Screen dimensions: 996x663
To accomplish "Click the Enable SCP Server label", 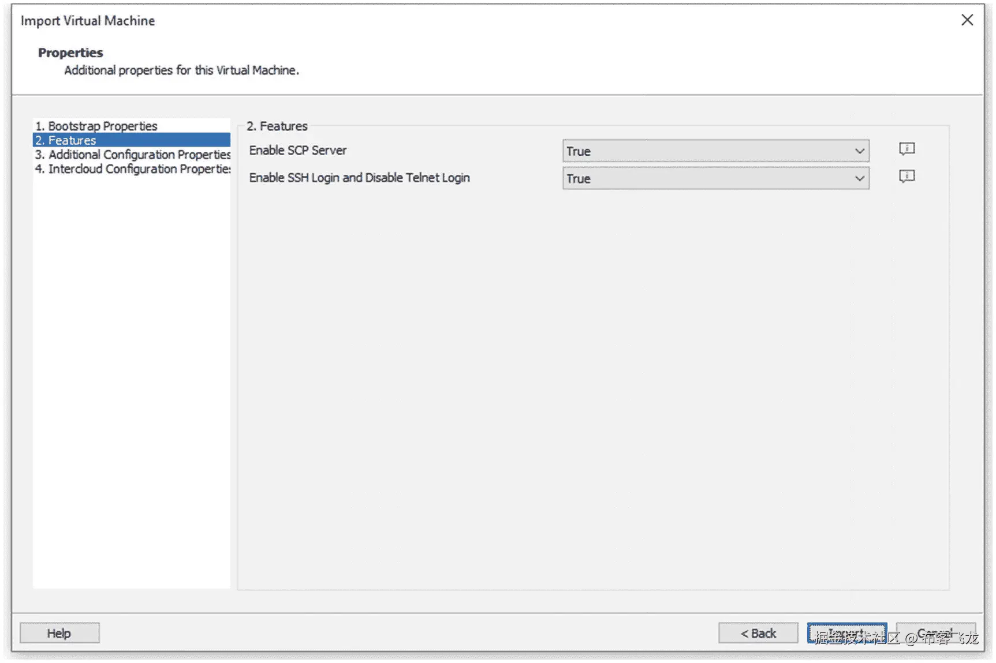I will pyautogui.click(x=297, y=151).
